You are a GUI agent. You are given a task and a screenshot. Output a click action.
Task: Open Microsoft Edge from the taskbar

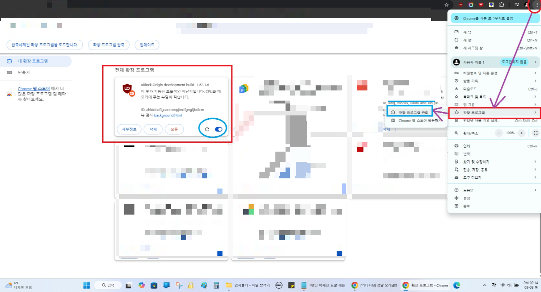click(457, 285)
